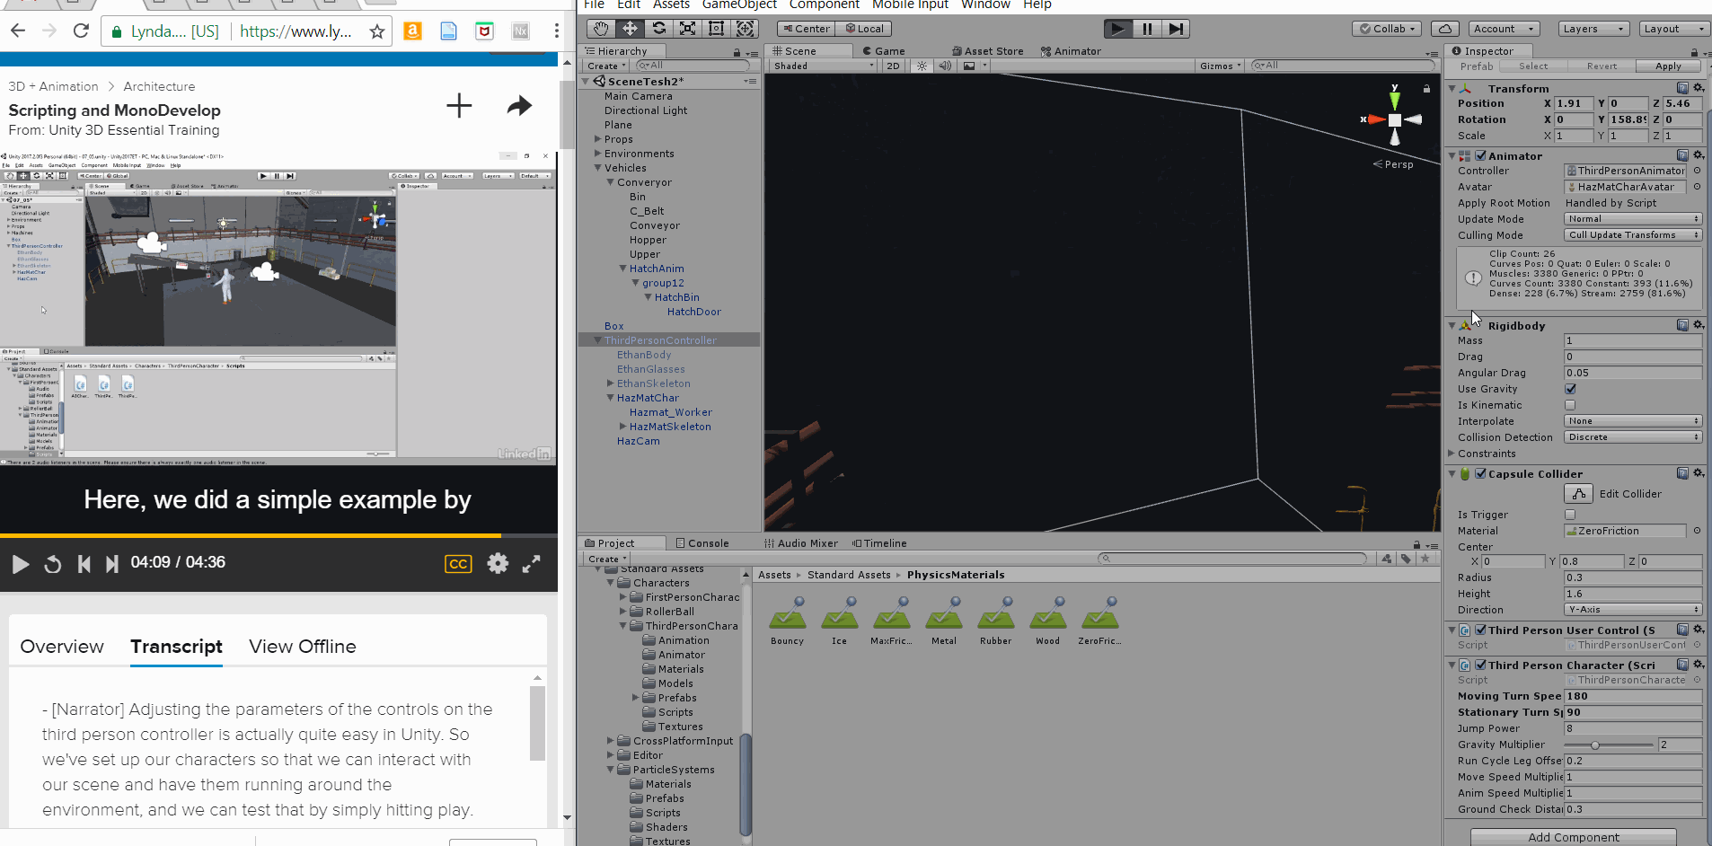The width and height of the screenshot is (1712, 846).
Task: Select the Scale tool in Unity toolbar
Action: tap(687, 29)
